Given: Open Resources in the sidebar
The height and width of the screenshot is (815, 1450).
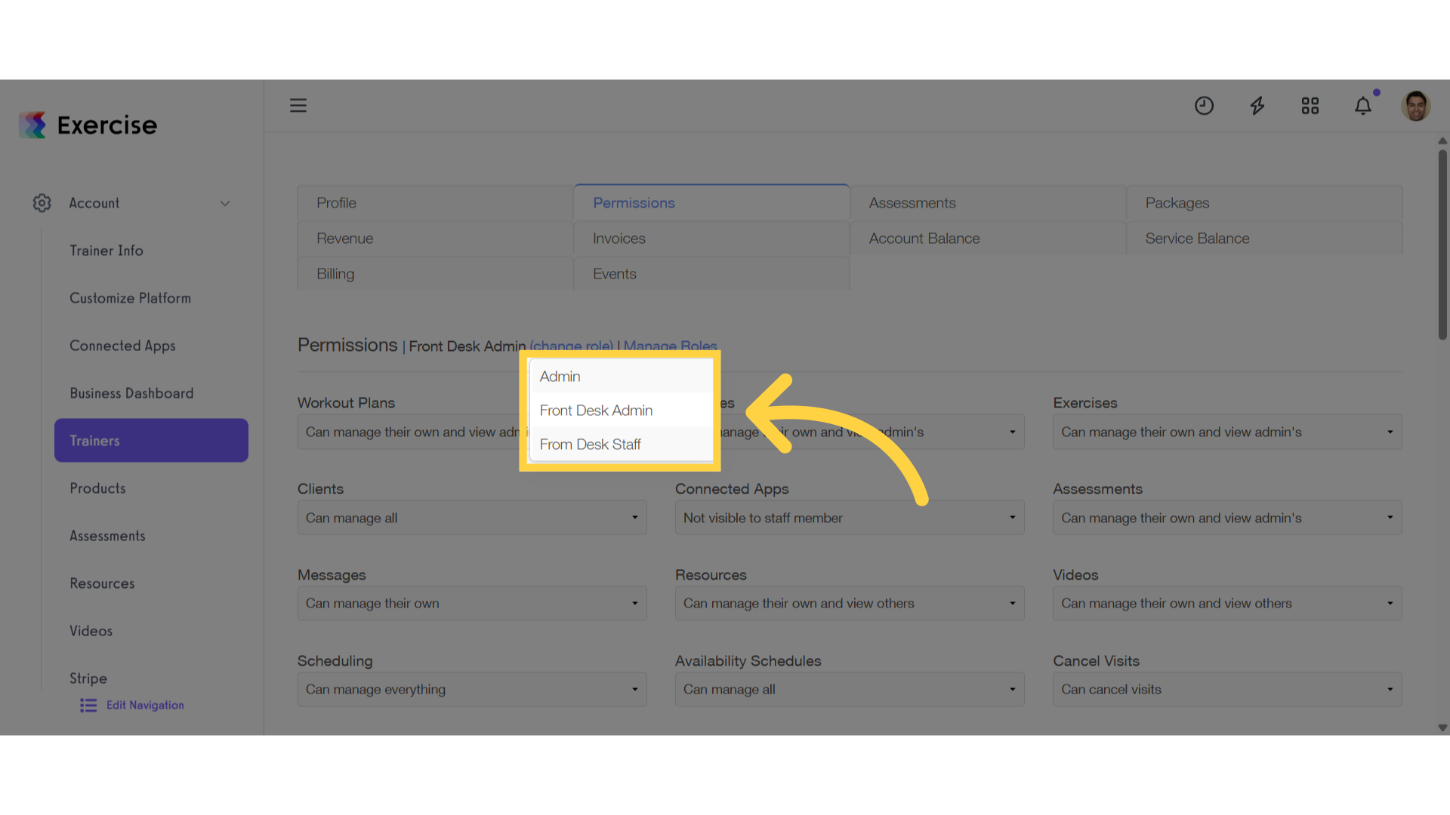Looking at the screenshot, I should point(102,583).
